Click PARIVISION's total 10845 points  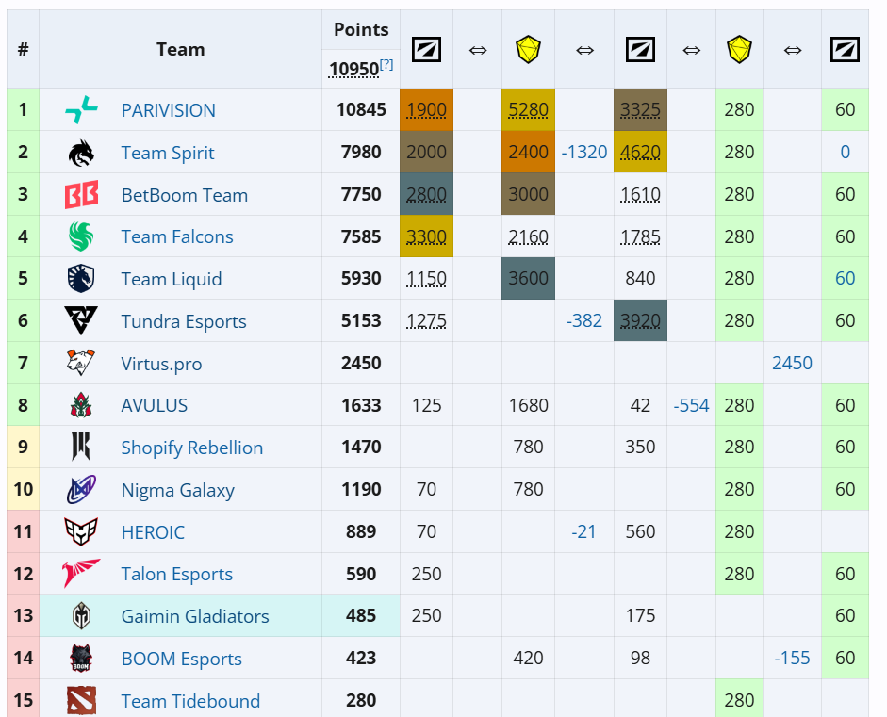coord(361,109)
